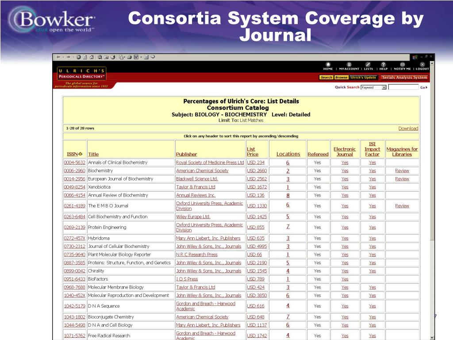Click the Download link

point(408,128)
